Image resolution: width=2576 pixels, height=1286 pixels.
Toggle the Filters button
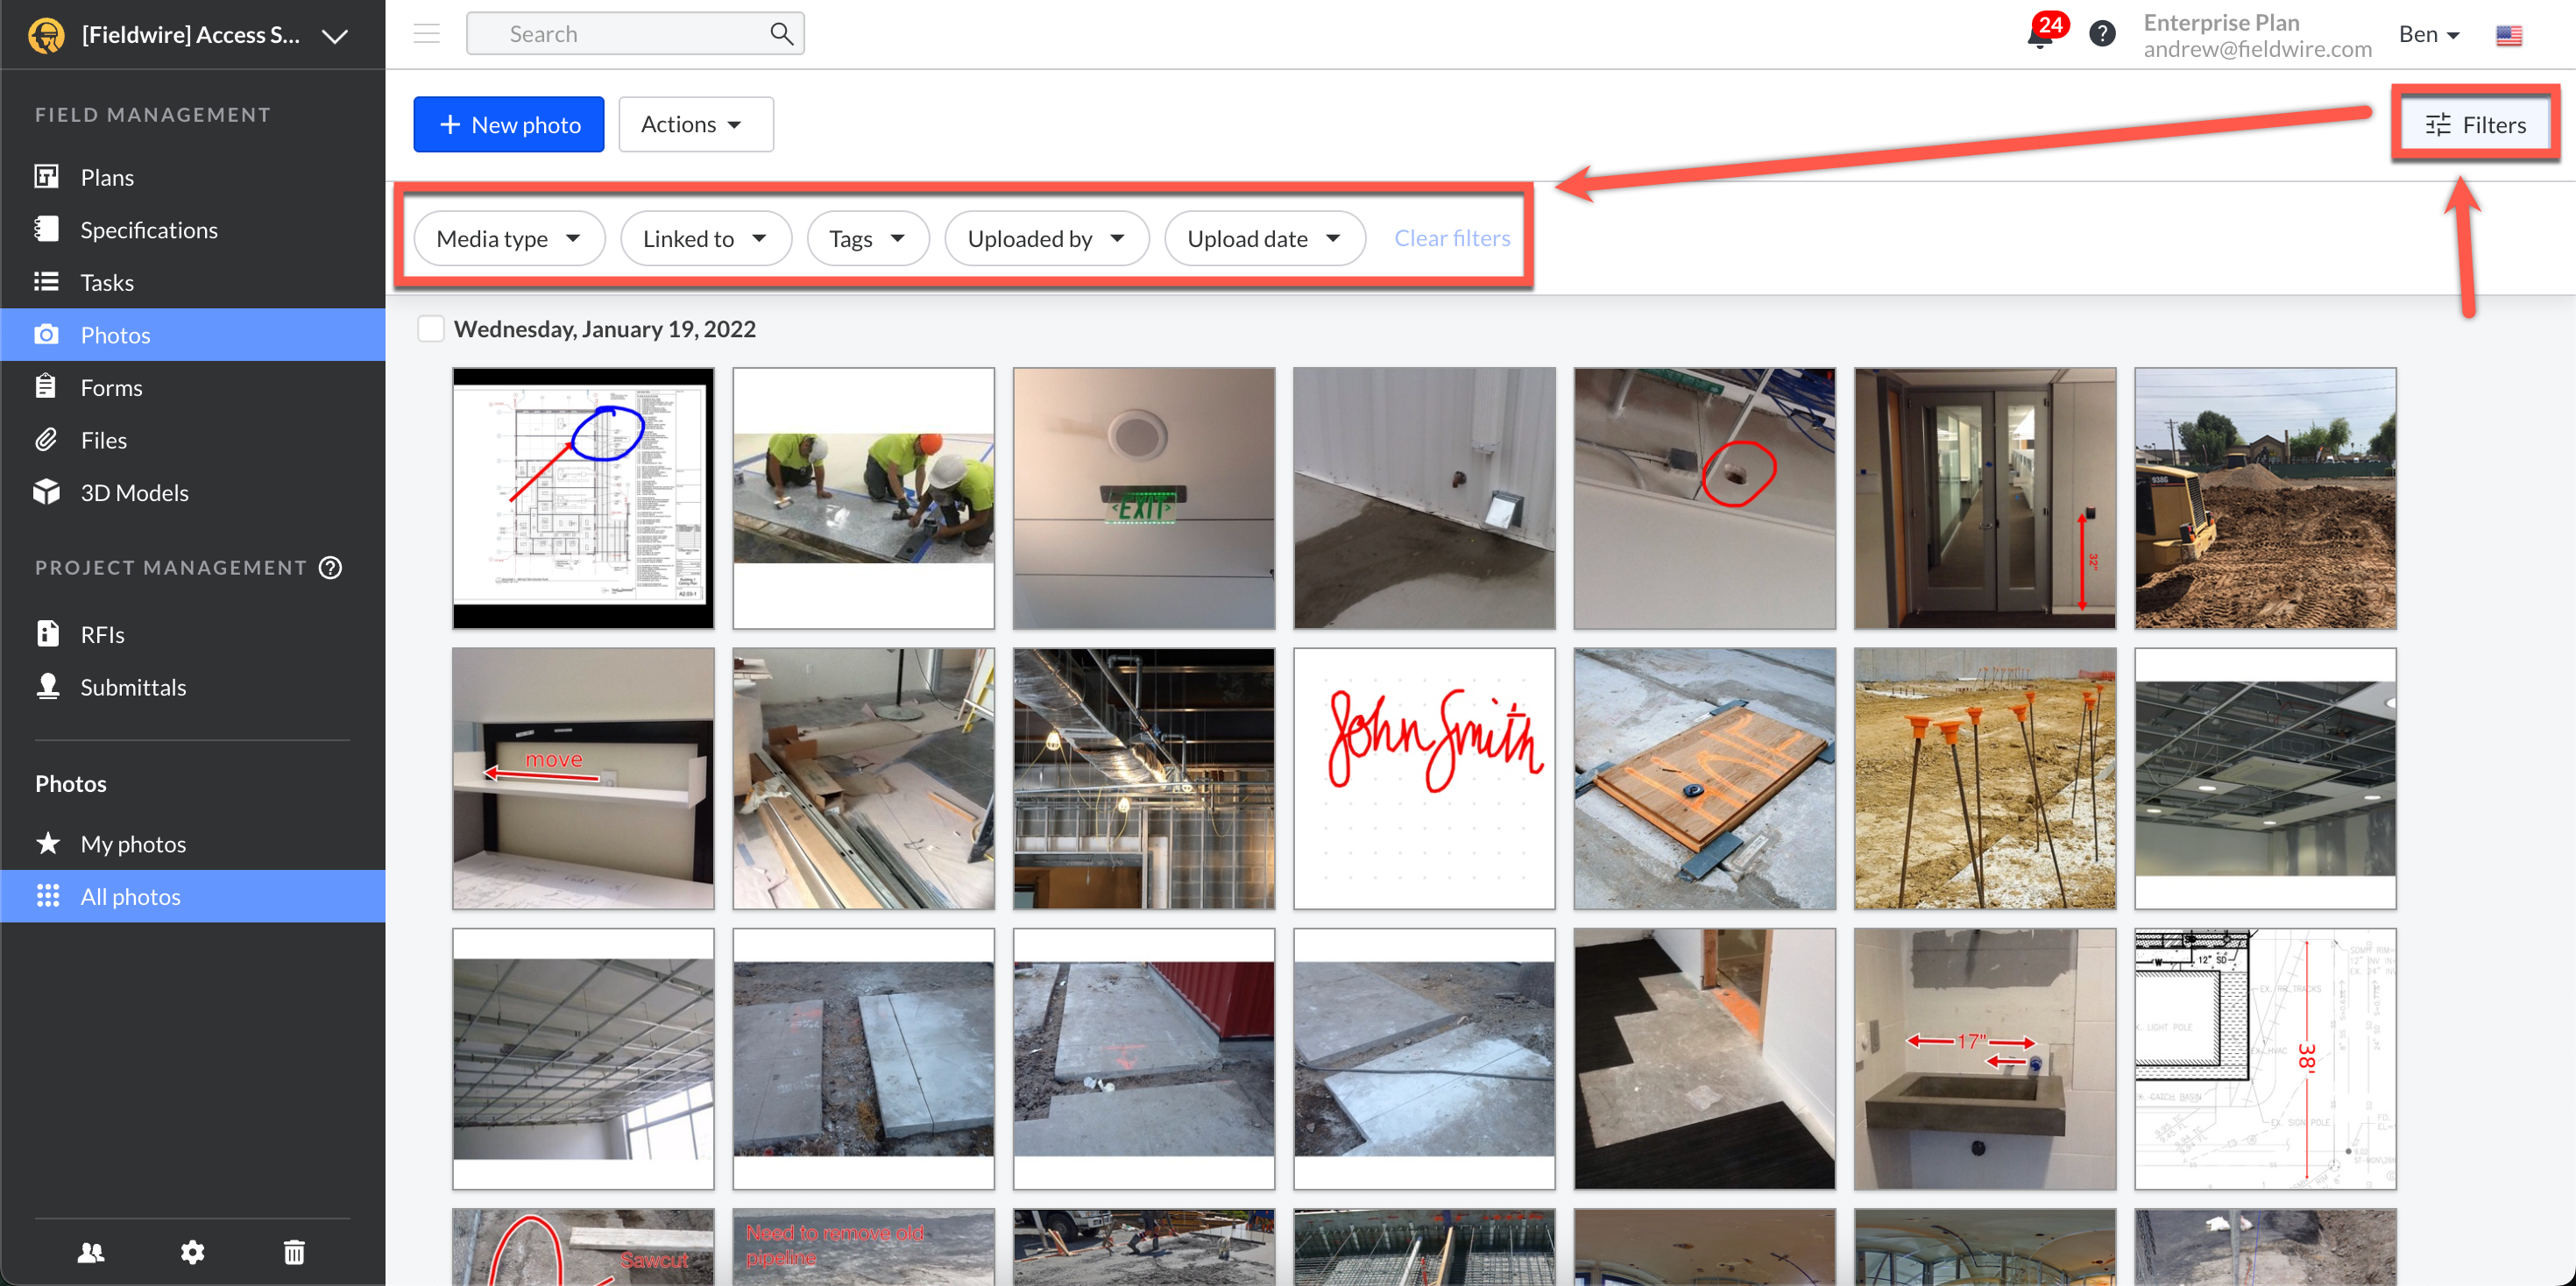(2476, 125)
